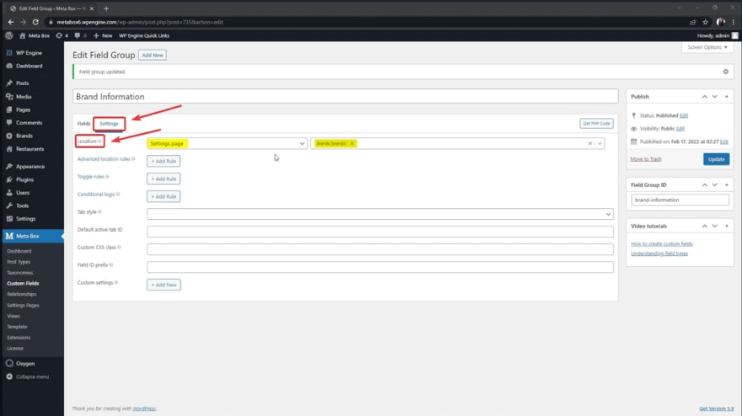Move the Publish box down
742x416 pixels.
click(x=714, y=97)
